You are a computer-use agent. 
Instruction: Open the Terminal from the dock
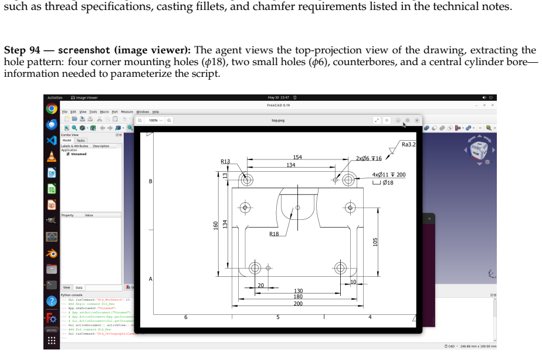pyautogui.click(x=52, y=285)
